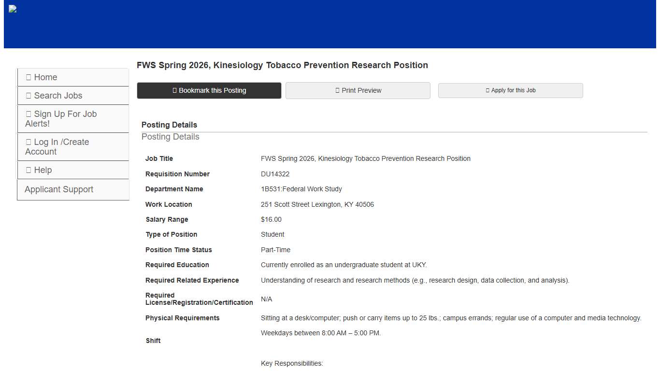Open the Print Preview of the posting

pyautogui.click(x=358, y=90)
